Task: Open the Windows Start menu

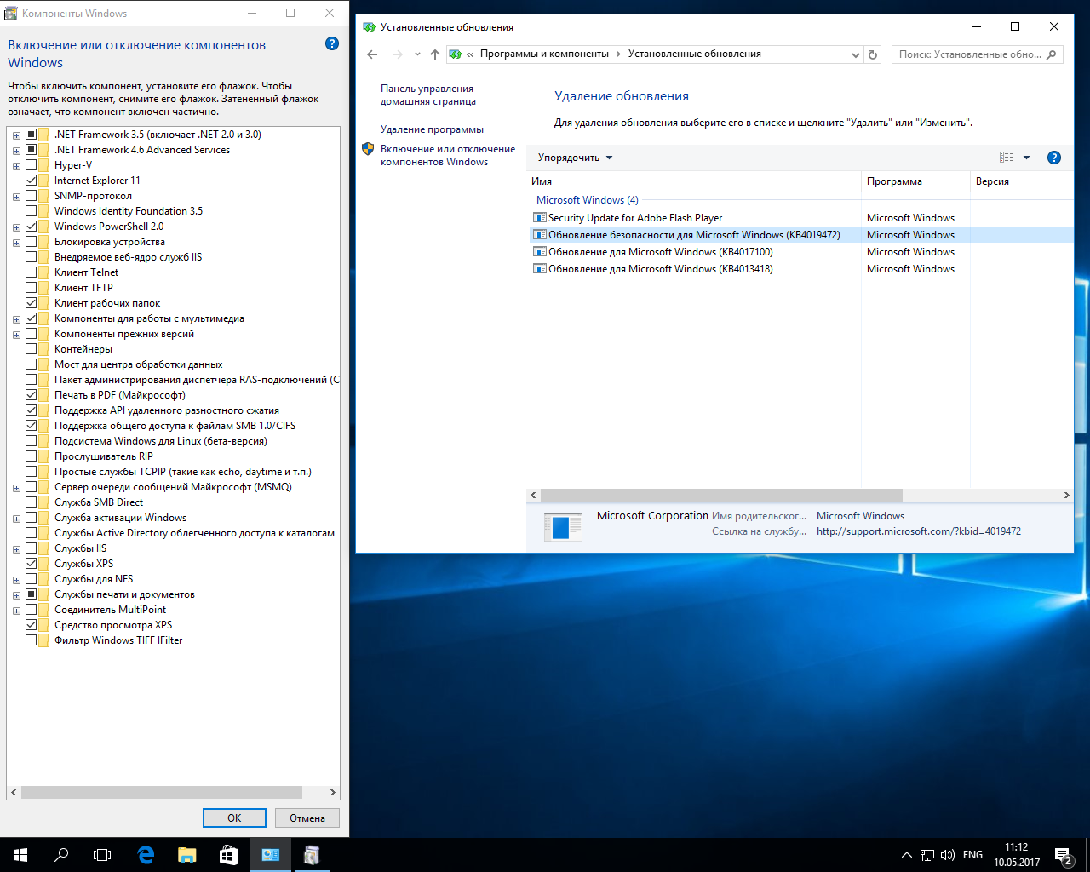Action: click(x=20, y=855)
